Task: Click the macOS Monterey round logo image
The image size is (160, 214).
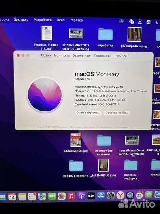Action: pos(45,95)
